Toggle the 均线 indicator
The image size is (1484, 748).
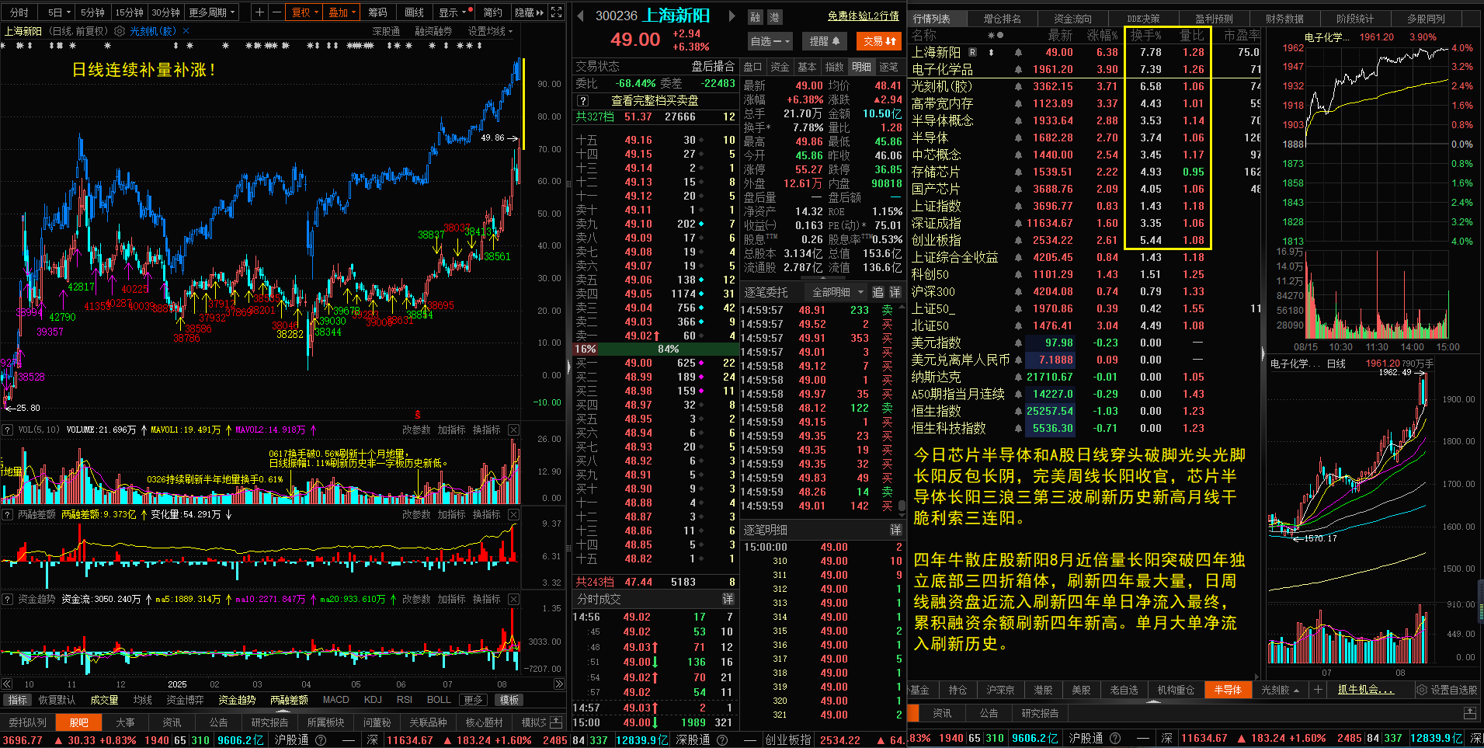click(x=143, y=700)
